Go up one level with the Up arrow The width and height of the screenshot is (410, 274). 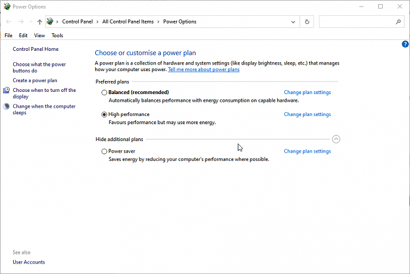(39, 22)
